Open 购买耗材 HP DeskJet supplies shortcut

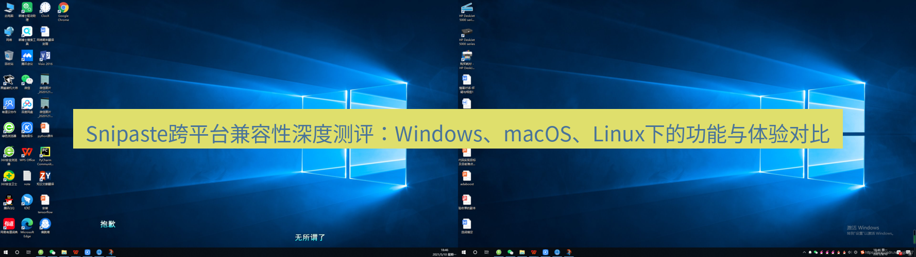tap(467, 60)
